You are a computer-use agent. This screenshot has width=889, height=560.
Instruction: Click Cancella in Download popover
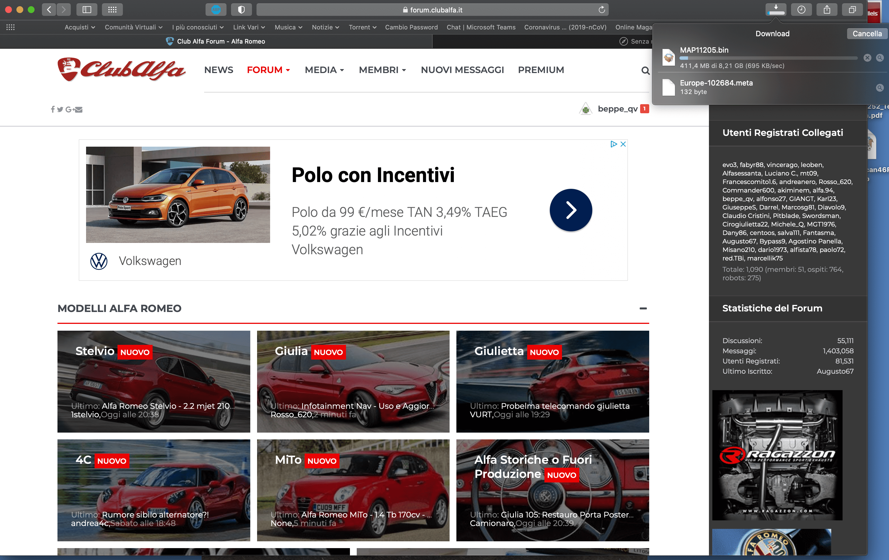pos(867,34)
